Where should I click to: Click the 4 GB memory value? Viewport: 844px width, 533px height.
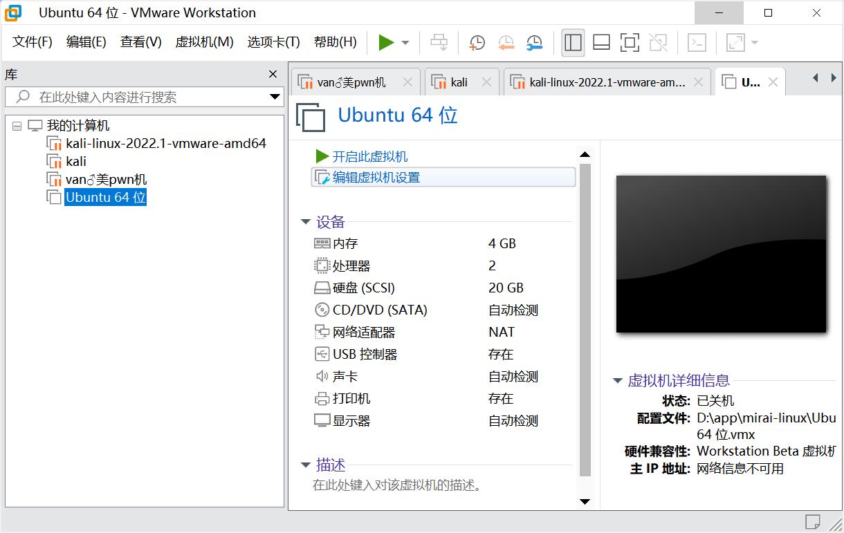tap(502, 243)
